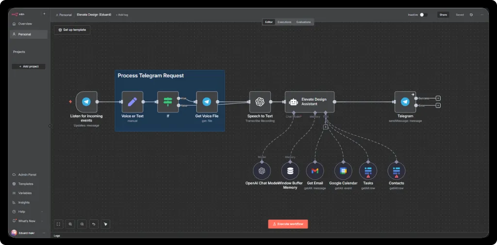
Task: Switch to the Editor tab
Action: 268,22
